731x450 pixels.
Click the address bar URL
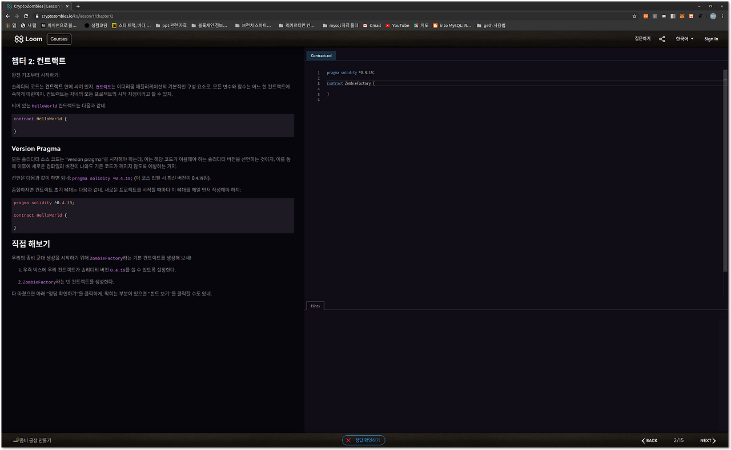[77, 16]
